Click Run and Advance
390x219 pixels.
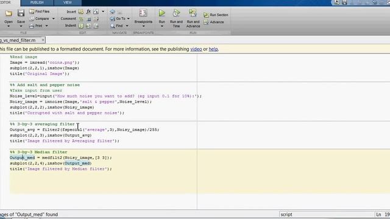pyautogui.click(x=193, y=19)
